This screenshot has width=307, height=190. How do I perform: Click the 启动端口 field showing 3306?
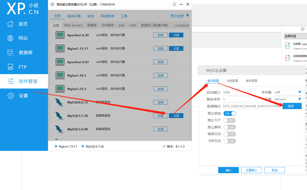[236, 92]
